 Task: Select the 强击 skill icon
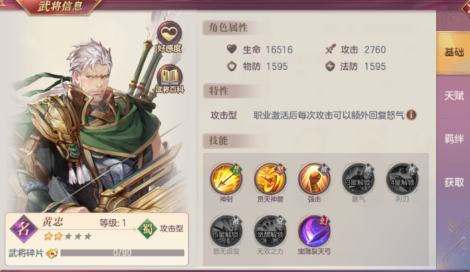pyautogui.click(x=314, y=179)
